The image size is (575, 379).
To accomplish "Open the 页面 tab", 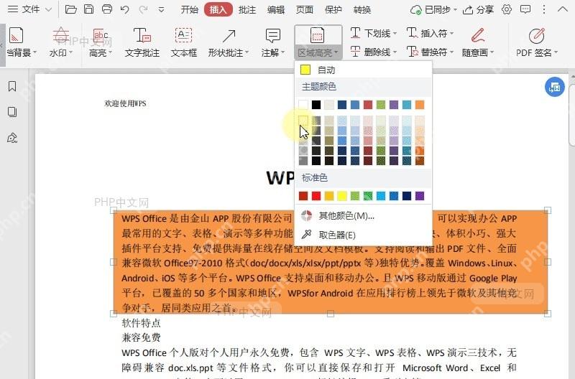I will pos(304,10).
